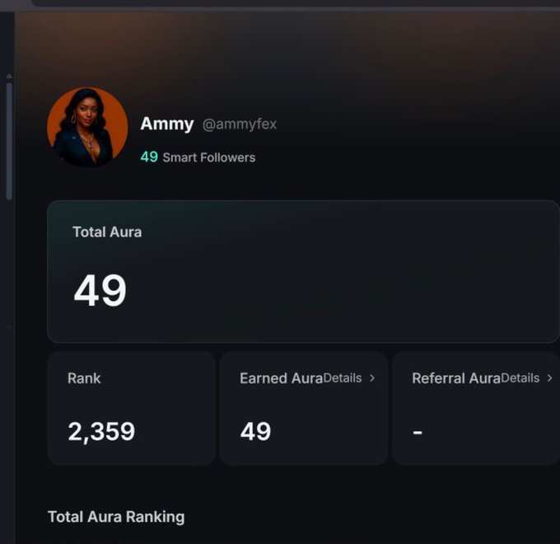Click the Ammy profile name
This screenshot has width=560, height=544.
coord(167,124)
